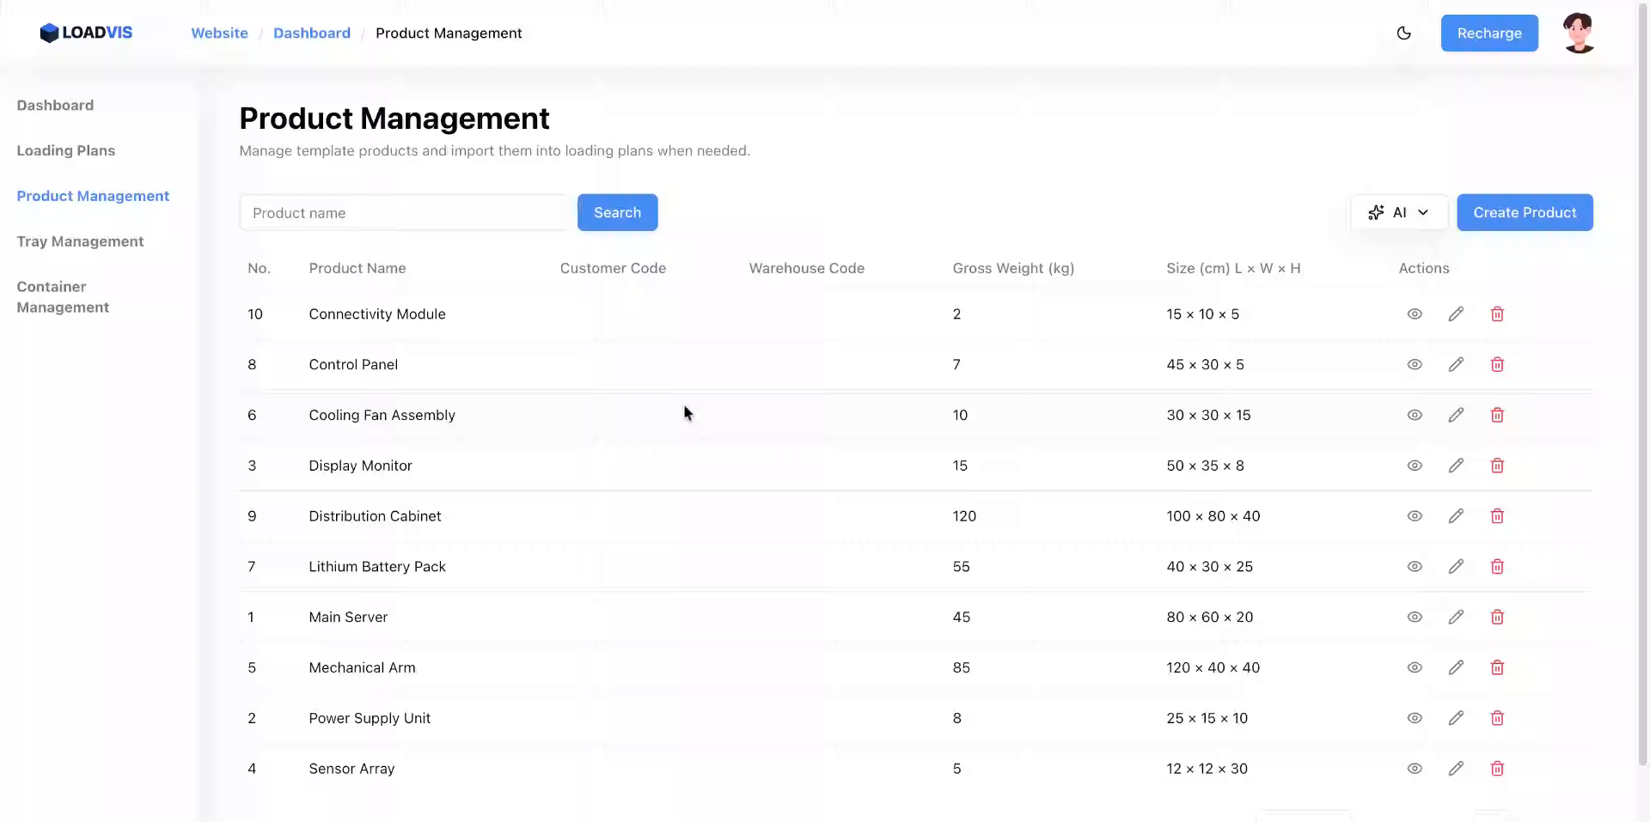Screen dimensions: 1650x822
Task: Show Power Supply Unit details eye icon
Action: pos(1415,718)
